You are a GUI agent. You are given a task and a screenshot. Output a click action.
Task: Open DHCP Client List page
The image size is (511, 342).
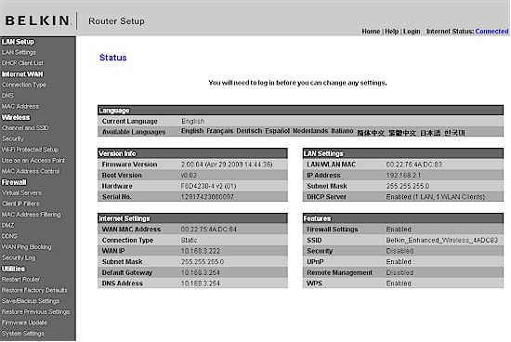click(x=22, y=63)
